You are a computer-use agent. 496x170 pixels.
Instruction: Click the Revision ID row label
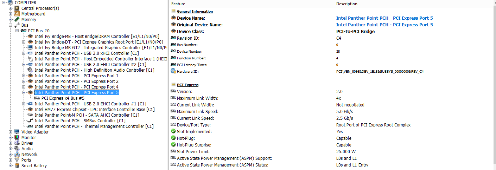tap(188, 38)
